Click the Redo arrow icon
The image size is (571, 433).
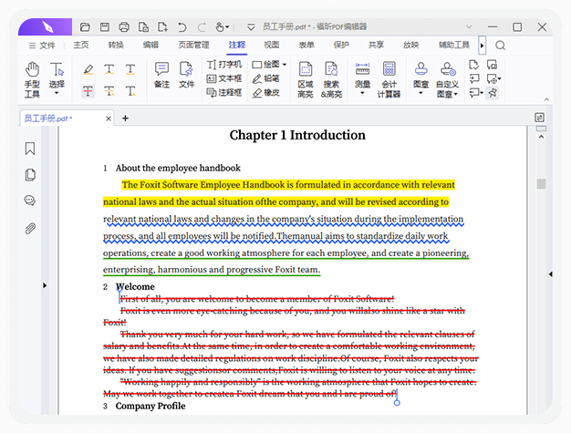[202, 27]
